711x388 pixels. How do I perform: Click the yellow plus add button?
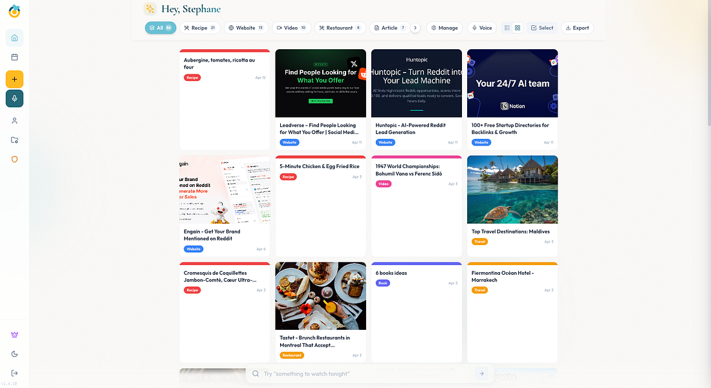(14, 80)
